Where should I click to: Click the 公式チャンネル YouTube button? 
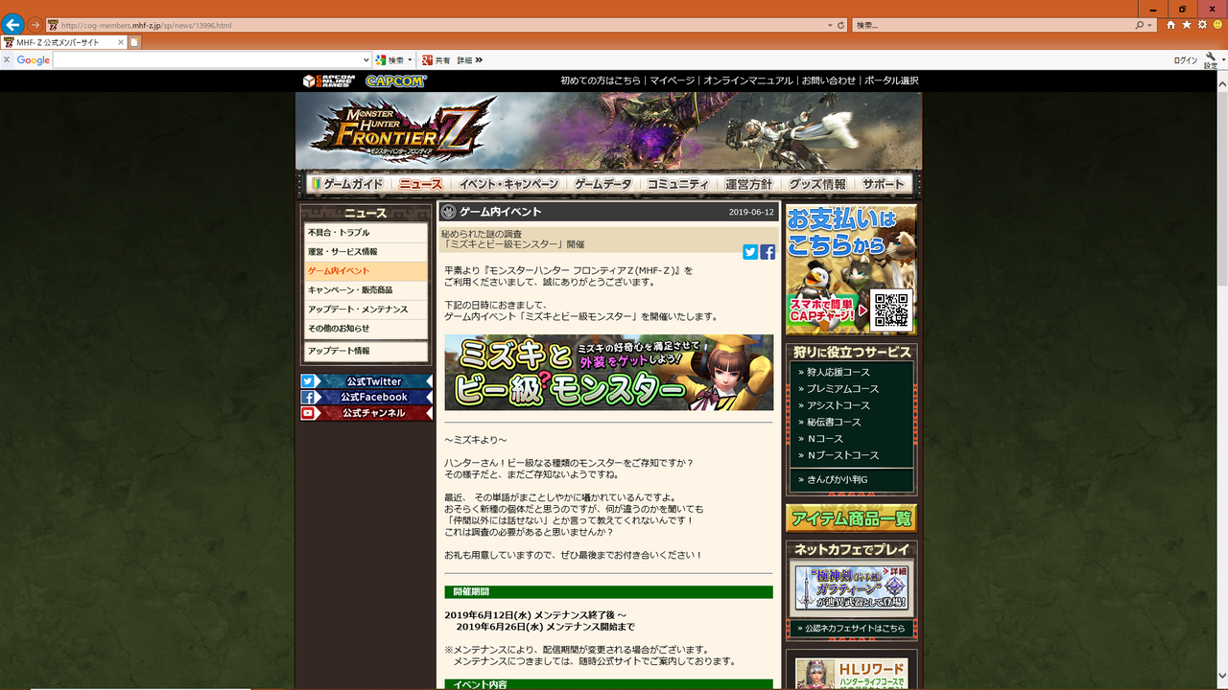coord(366,413)
